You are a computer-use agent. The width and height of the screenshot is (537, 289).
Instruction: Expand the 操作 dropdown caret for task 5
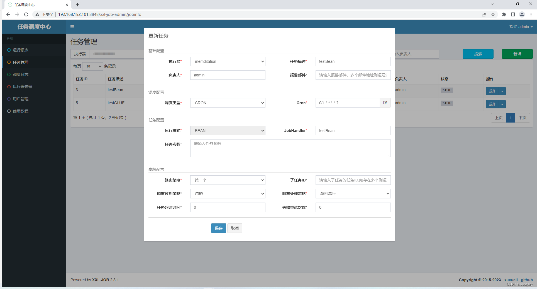(502, 104)
